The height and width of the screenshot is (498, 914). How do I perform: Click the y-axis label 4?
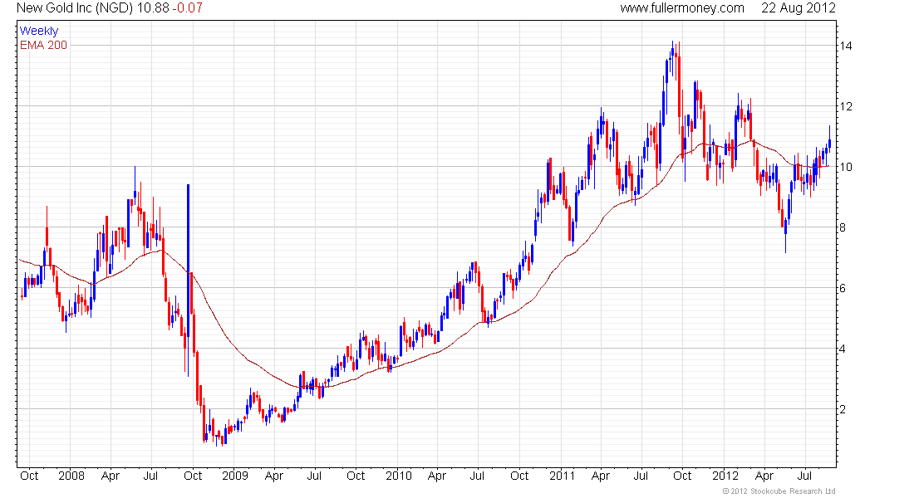pos(843,349)
